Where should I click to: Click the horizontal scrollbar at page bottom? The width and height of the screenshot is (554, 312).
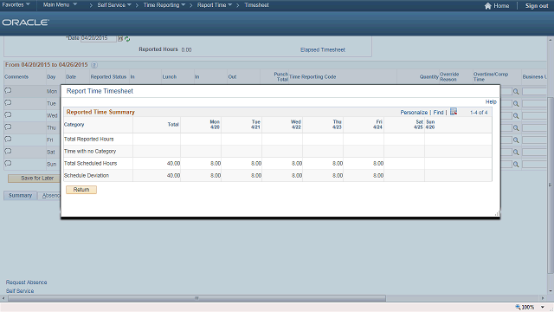196,298
